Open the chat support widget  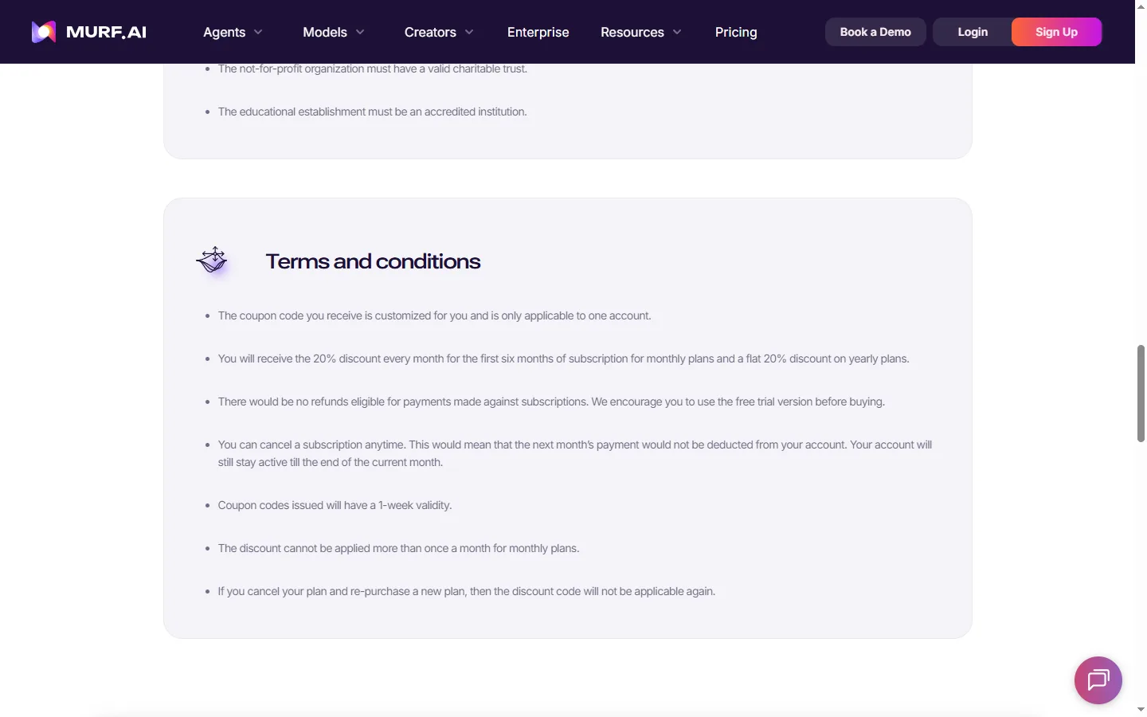(x=1098, y=680)
